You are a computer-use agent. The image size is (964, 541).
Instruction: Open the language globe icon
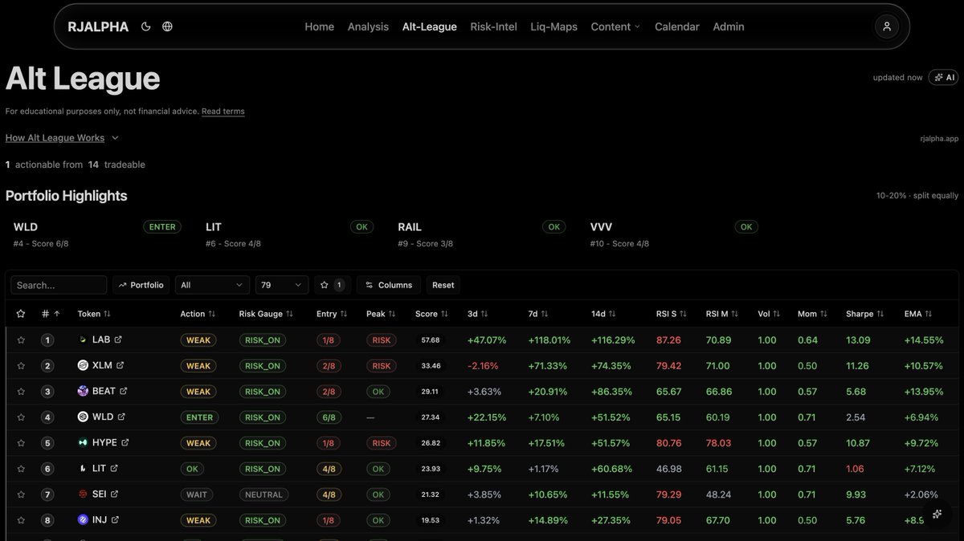(167, 26)
